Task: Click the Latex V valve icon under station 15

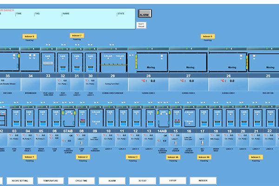Action: pos(175,143)
